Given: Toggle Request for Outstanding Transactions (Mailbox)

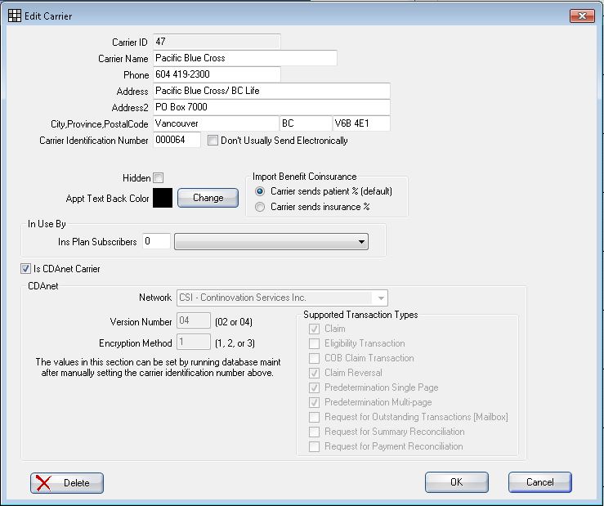Looking at the screenshot, I should click(315, 417).
